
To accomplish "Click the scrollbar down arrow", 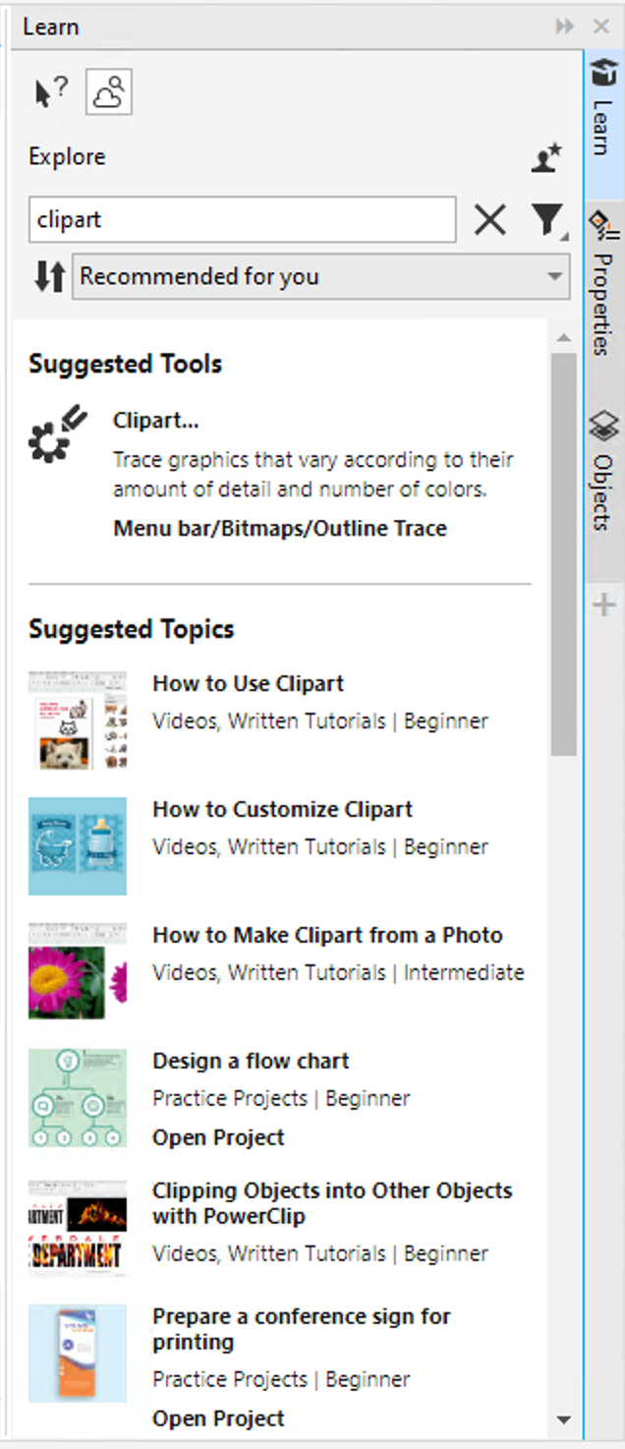I will [563, 1419].
